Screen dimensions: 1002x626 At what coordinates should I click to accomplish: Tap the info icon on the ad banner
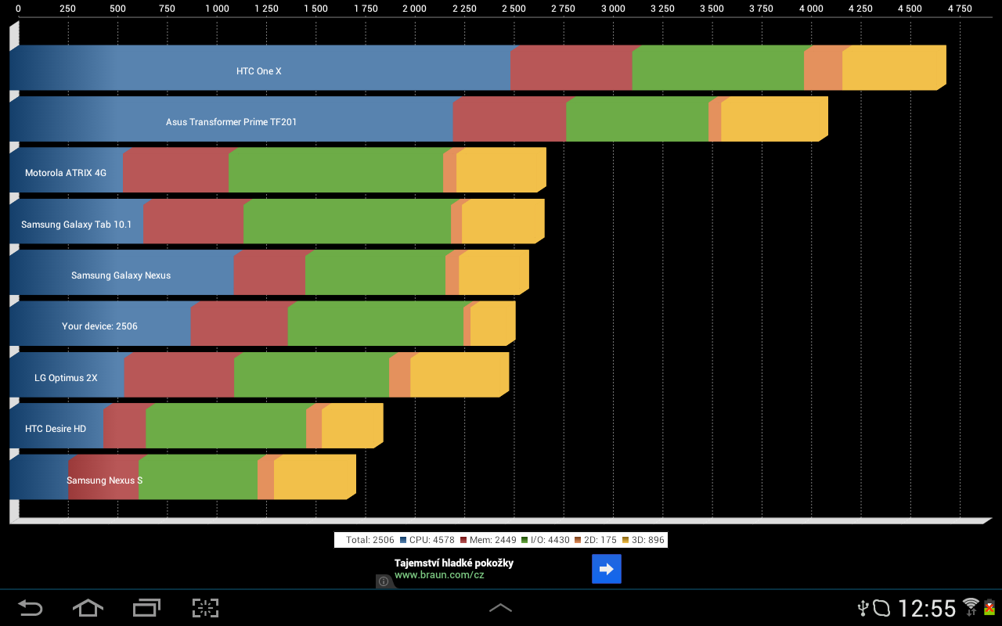383,581
